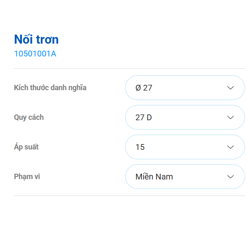Click the Kích thước danh nghĩa label
The height and width of the screenshot is (247, 247).
click(50, 88)
